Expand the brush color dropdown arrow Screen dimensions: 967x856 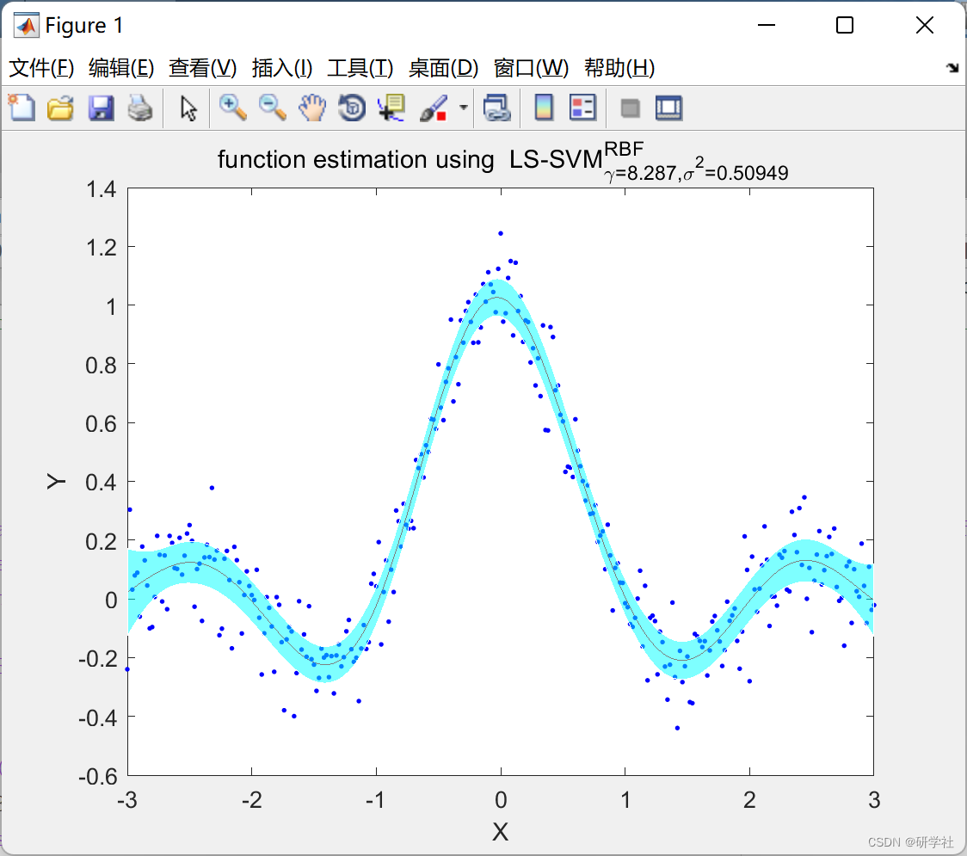click(x=463, y=108)
